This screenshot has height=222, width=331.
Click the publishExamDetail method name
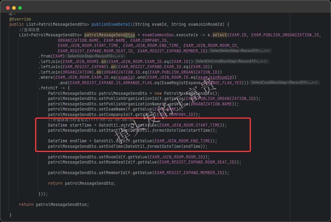112,24
